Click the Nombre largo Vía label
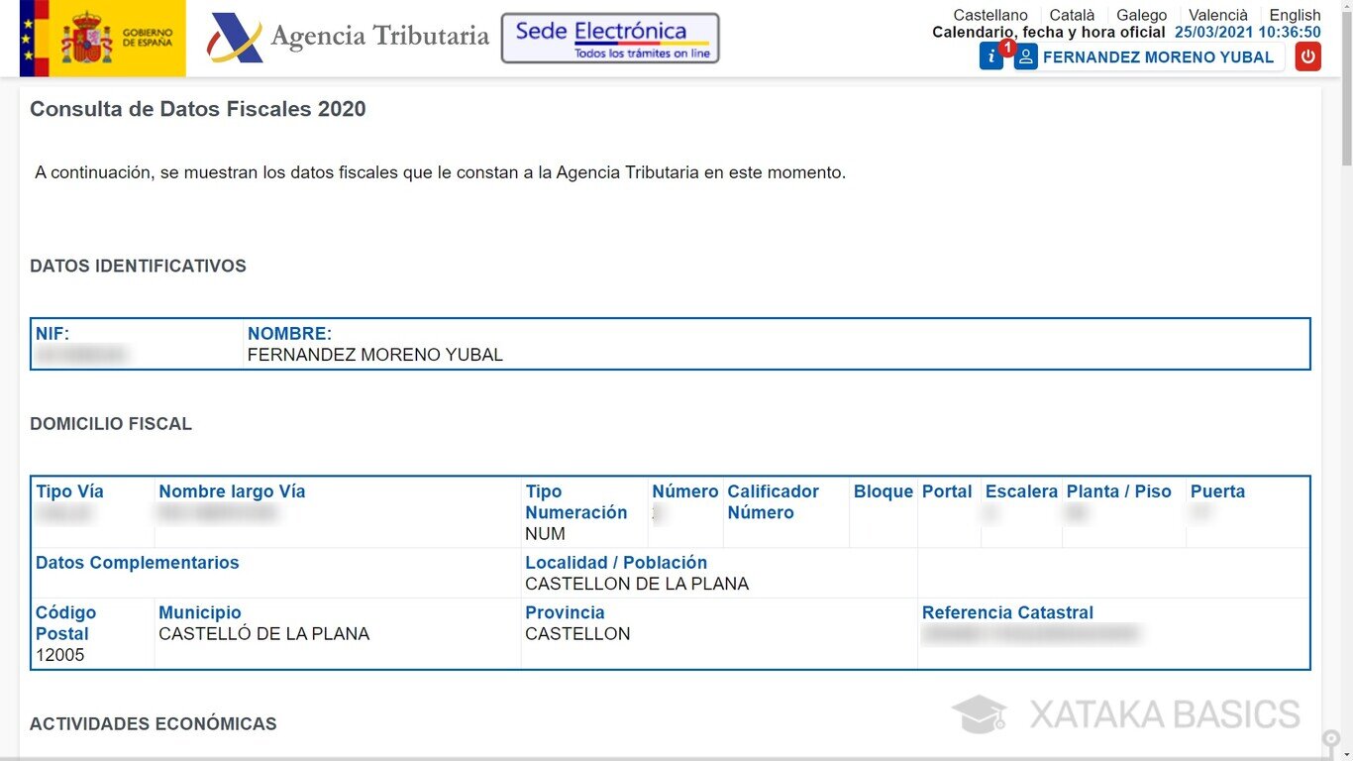This screenshot has height=761, width=1353. pos(232,491)
